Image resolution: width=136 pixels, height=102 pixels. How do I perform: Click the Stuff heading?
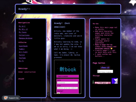pyautogui.click(x=21, y=79)
